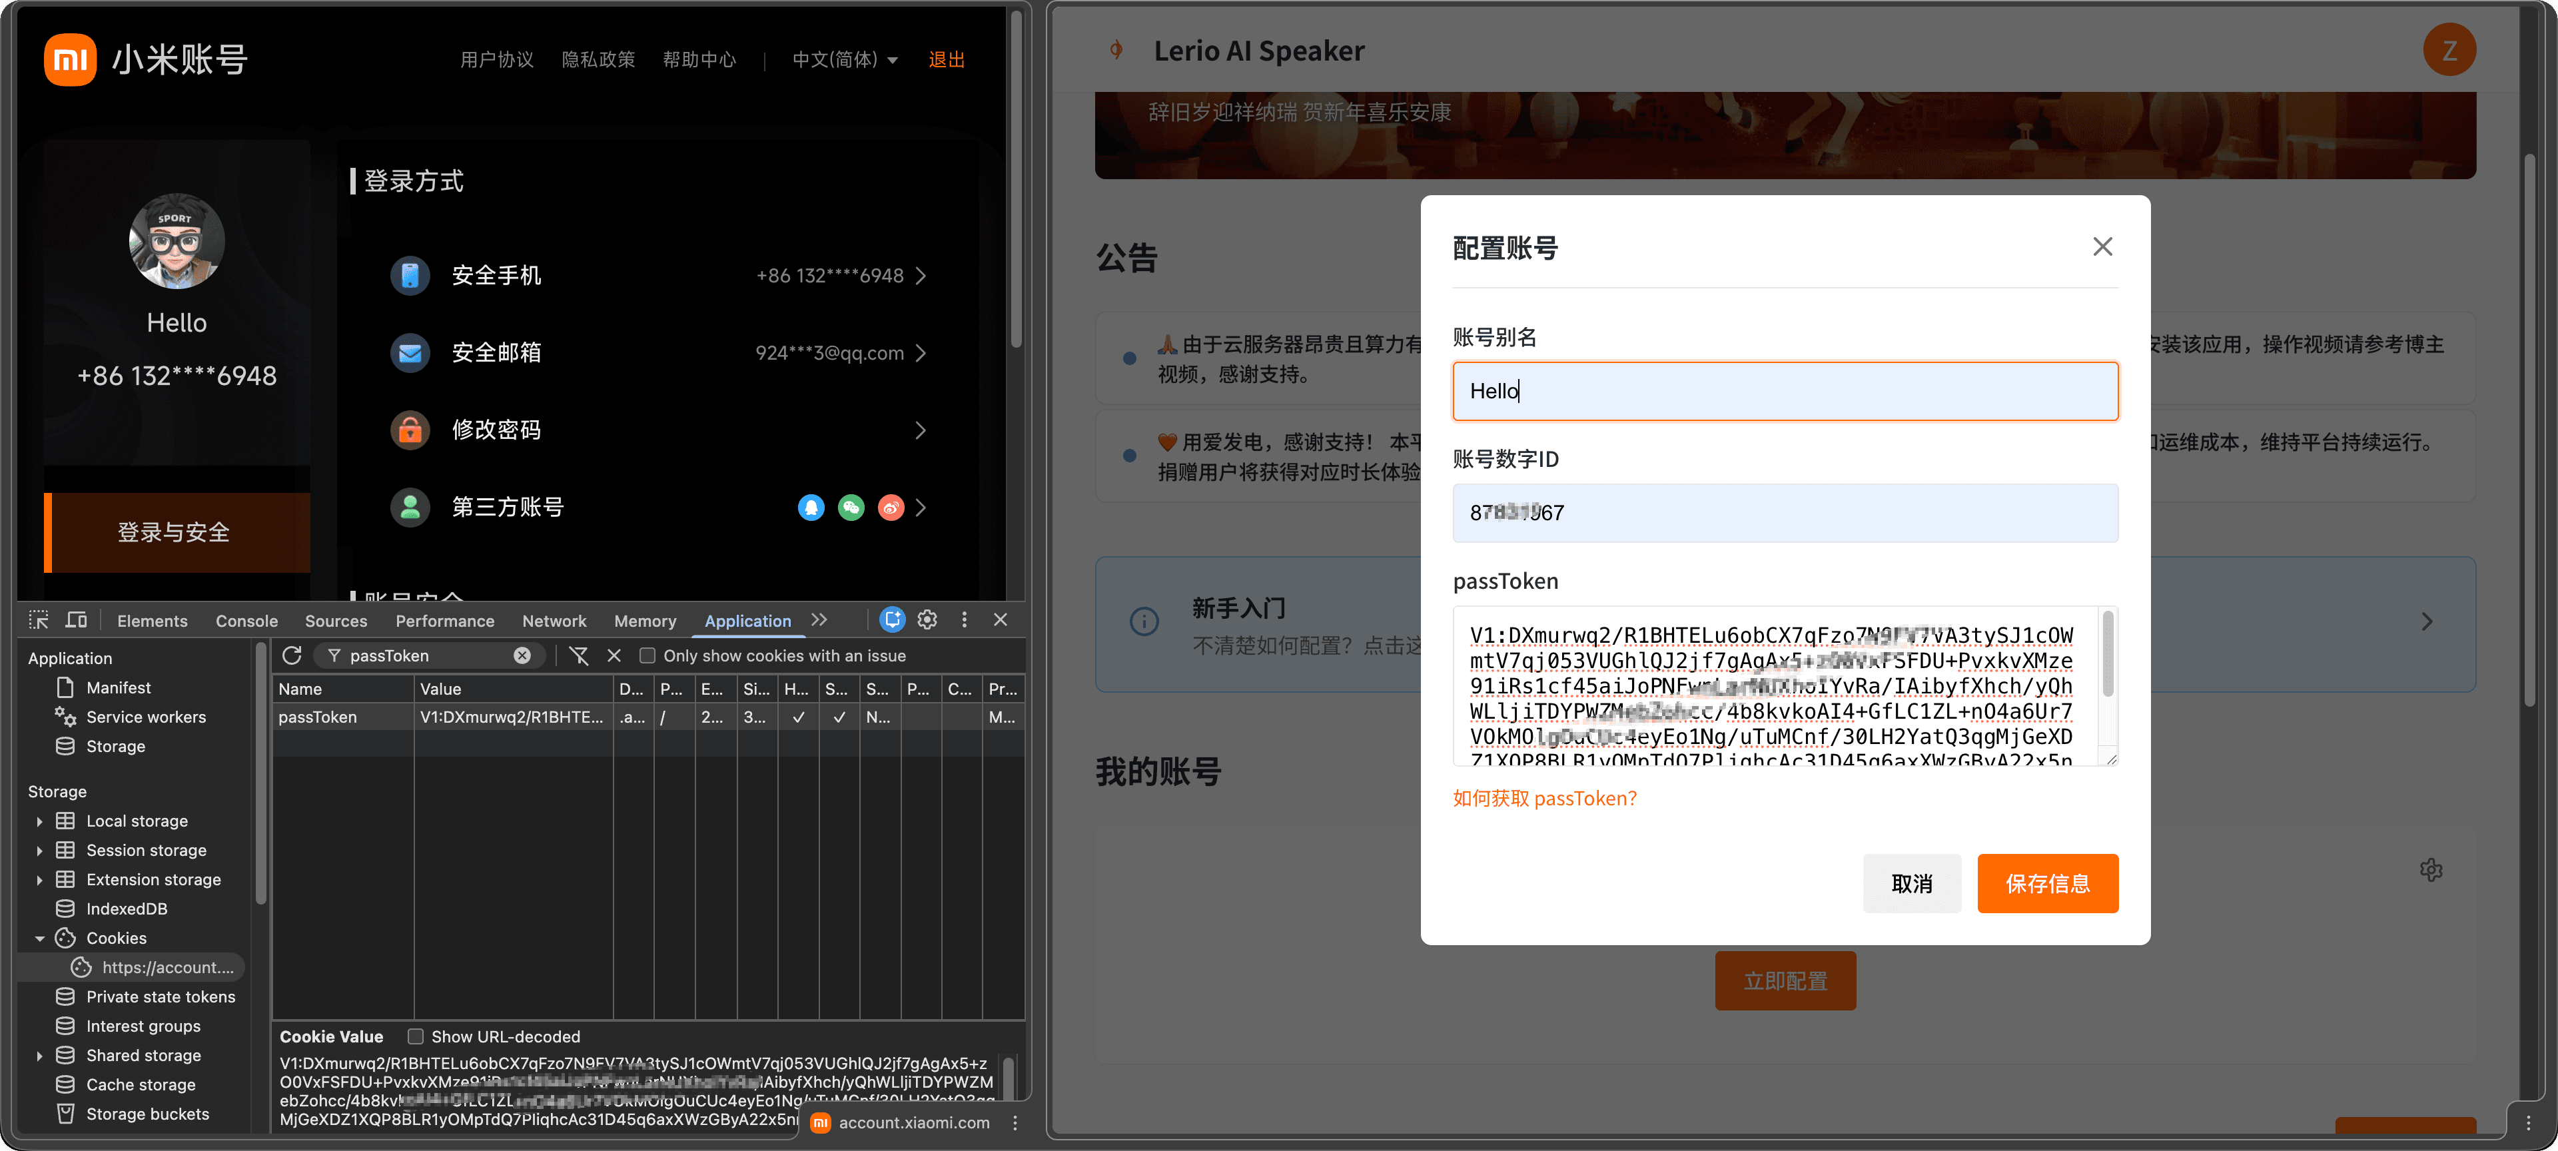Open the 帮助中心 menu item

click(x=700, y=59)
